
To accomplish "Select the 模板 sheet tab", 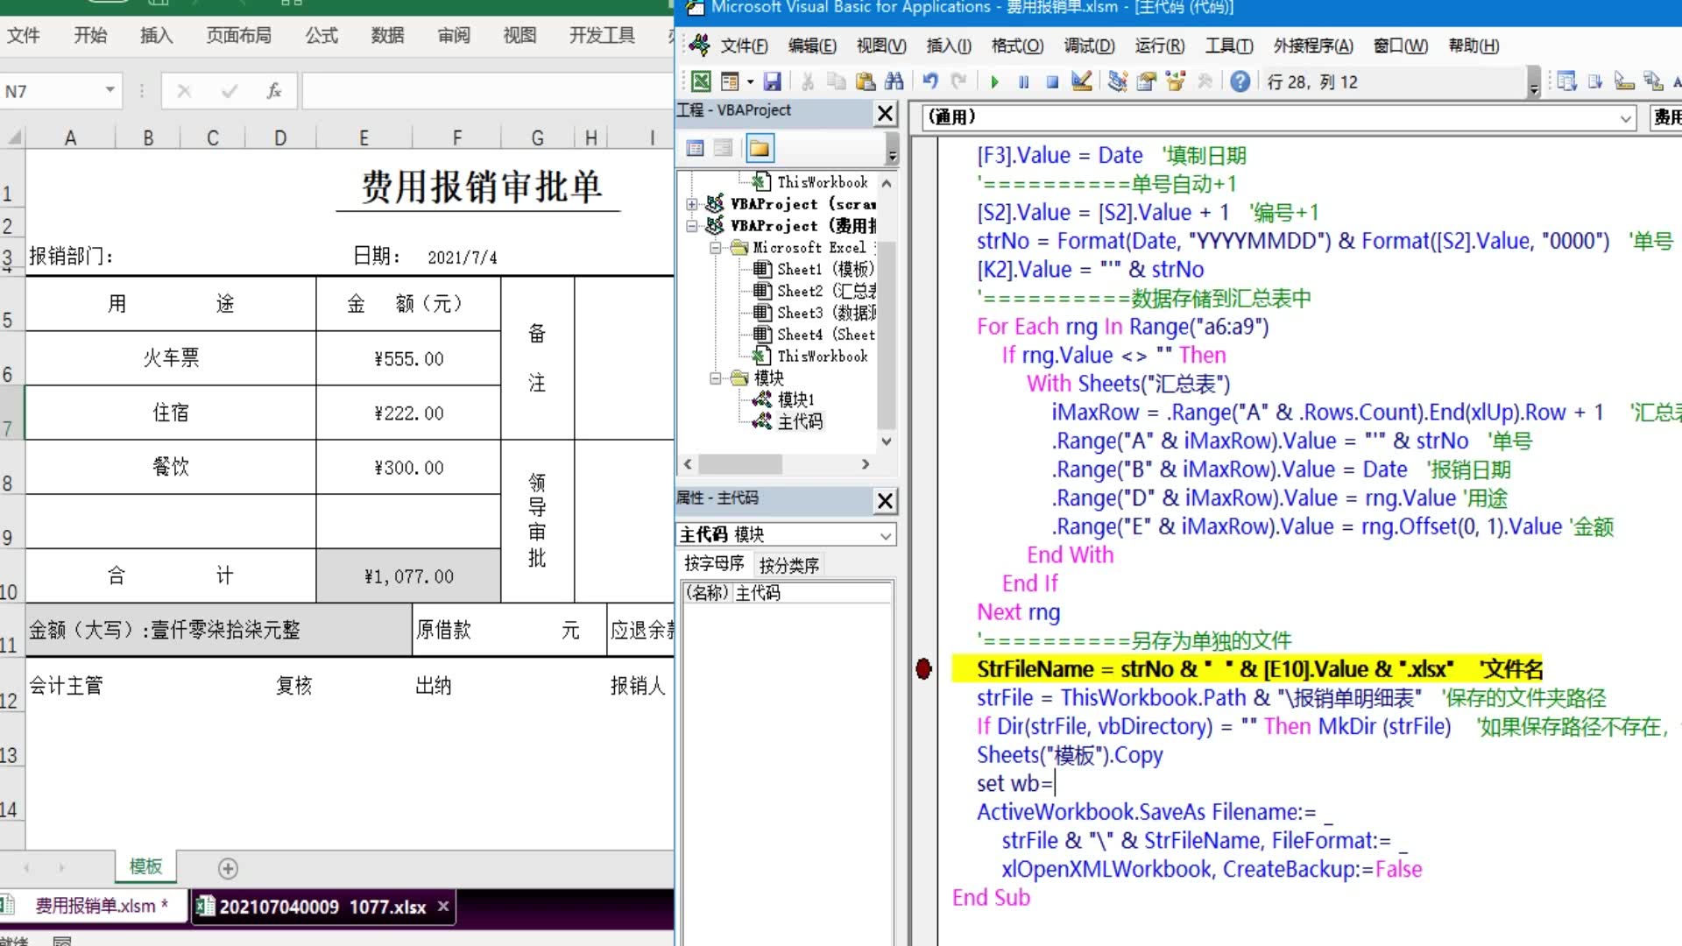I will pos(145,866).
